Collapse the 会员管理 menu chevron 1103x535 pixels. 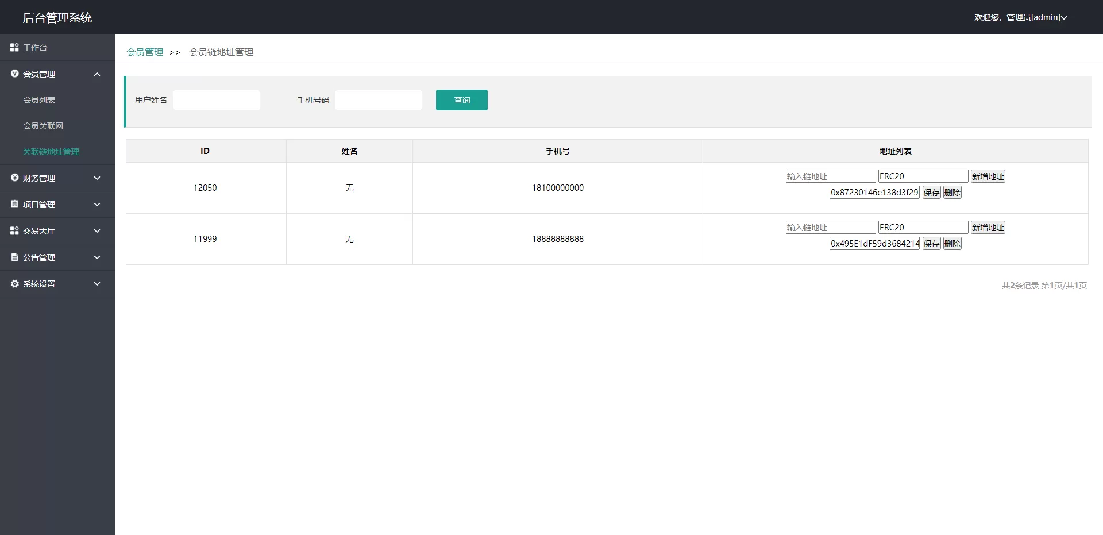[97, 74]
